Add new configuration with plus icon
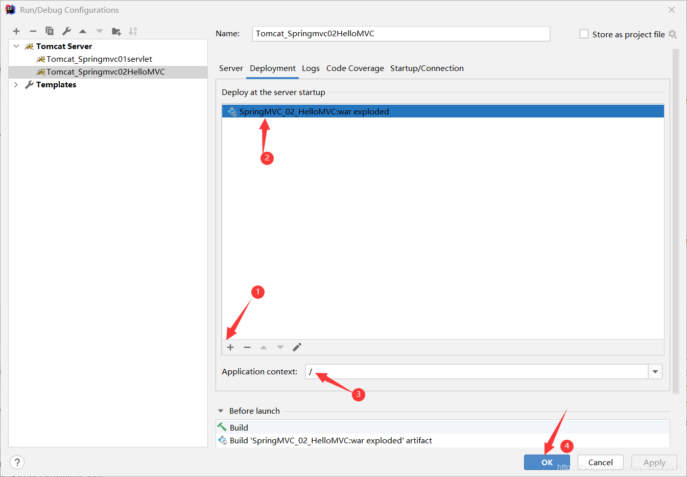 tap(16, 31)
